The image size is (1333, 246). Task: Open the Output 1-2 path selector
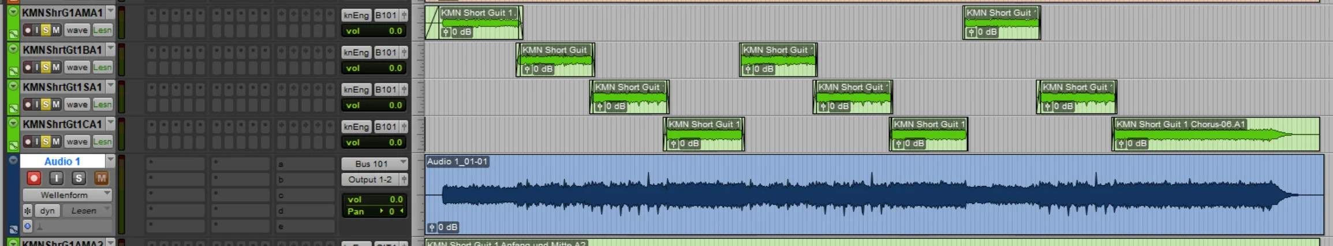tap(370, 179)
